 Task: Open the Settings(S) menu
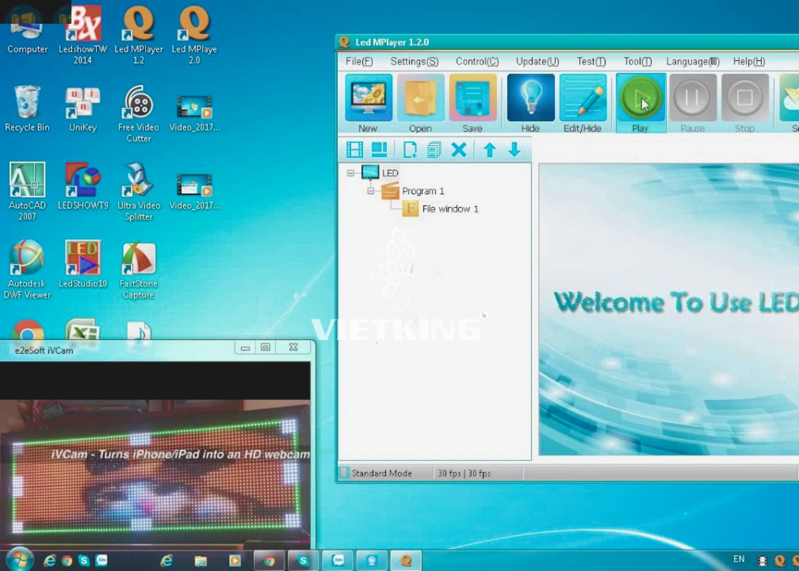(x=414, y=61)
